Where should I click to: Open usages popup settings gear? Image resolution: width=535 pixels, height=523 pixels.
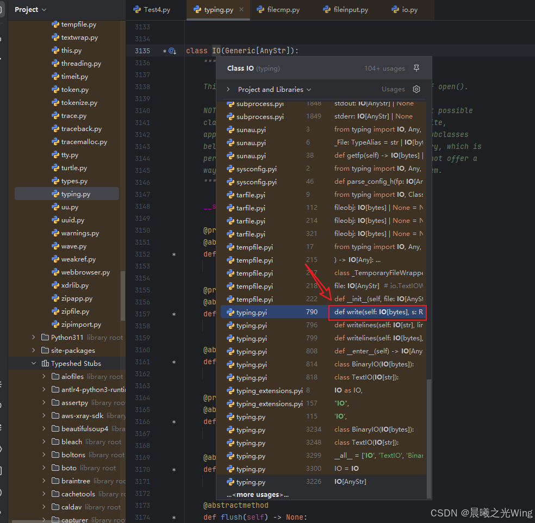click(416, 89)
